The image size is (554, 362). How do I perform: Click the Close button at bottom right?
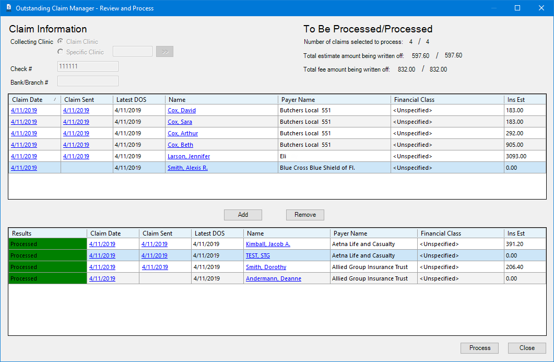(x=527, y=348)
